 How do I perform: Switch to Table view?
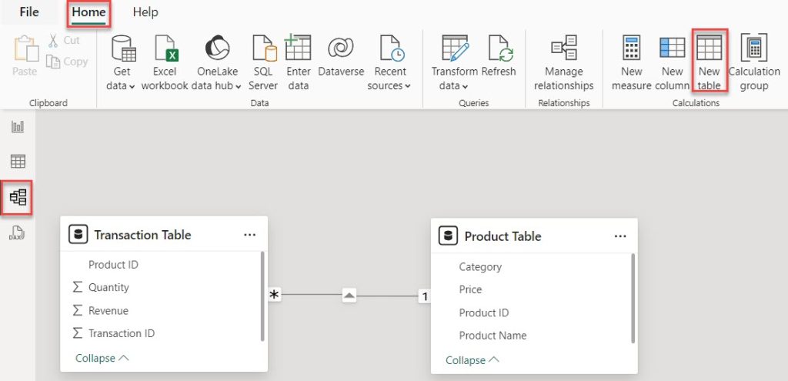(x=18, y=162)
